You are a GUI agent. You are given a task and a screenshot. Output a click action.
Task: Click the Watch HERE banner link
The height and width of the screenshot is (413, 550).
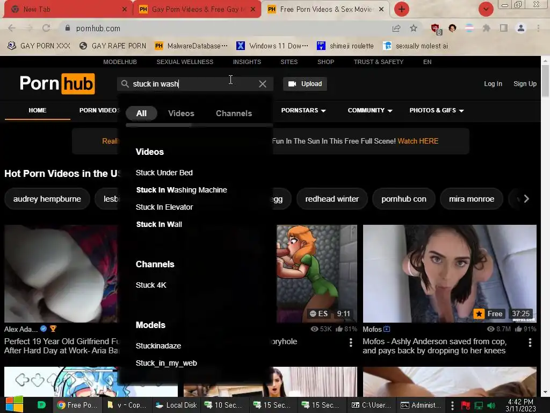[x=418, y=141]
